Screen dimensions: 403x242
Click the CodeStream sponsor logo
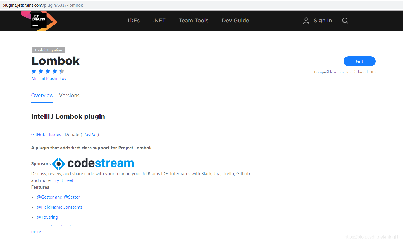coord(93,163)
